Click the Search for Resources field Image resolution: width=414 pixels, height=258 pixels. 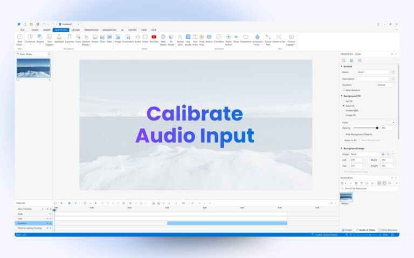369,189
